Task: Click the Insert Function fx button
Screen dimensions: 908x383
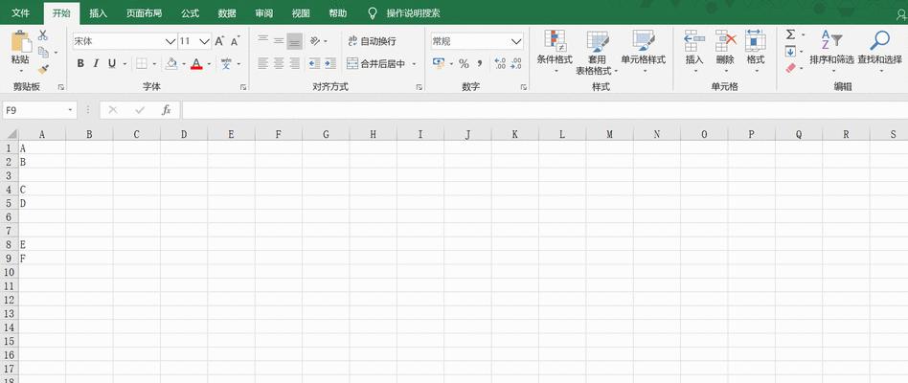Action: coord(167,110)
